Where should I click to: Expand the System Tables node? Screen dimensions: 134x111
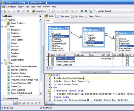tap(5, 60)
